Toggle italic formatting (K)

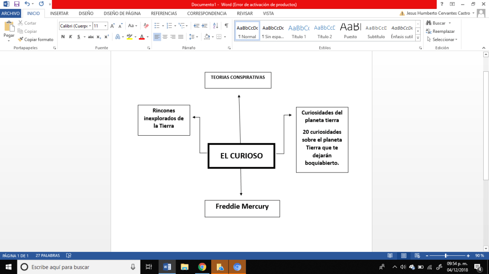click(71, 37)
